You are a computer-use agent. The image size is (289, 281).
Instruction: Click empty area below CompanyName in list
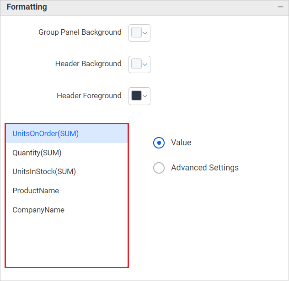(x=66, y=242)
